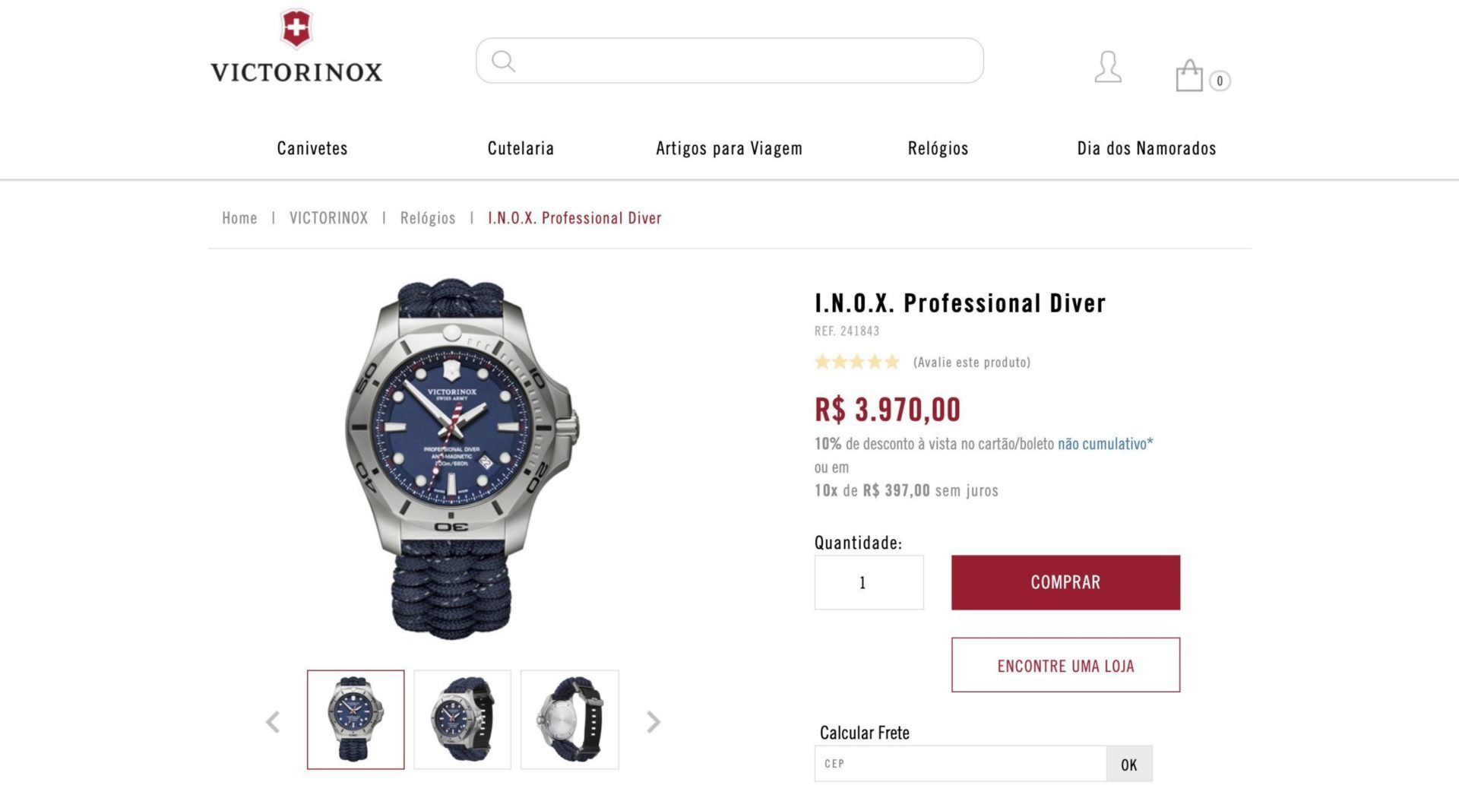This screenshot has width=1459, height=795.
Task: Show next thumbnail with right arrow
Action: coord(654,721)
